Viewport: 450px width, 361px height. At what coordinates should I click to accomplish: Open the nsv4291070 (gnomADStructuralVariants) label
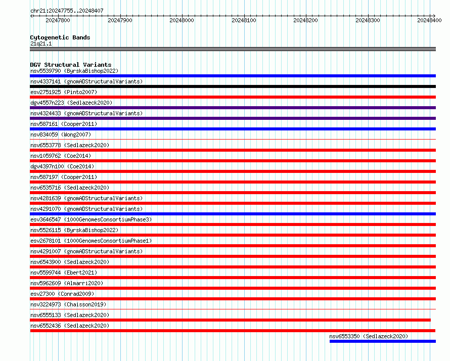[86, 209]
